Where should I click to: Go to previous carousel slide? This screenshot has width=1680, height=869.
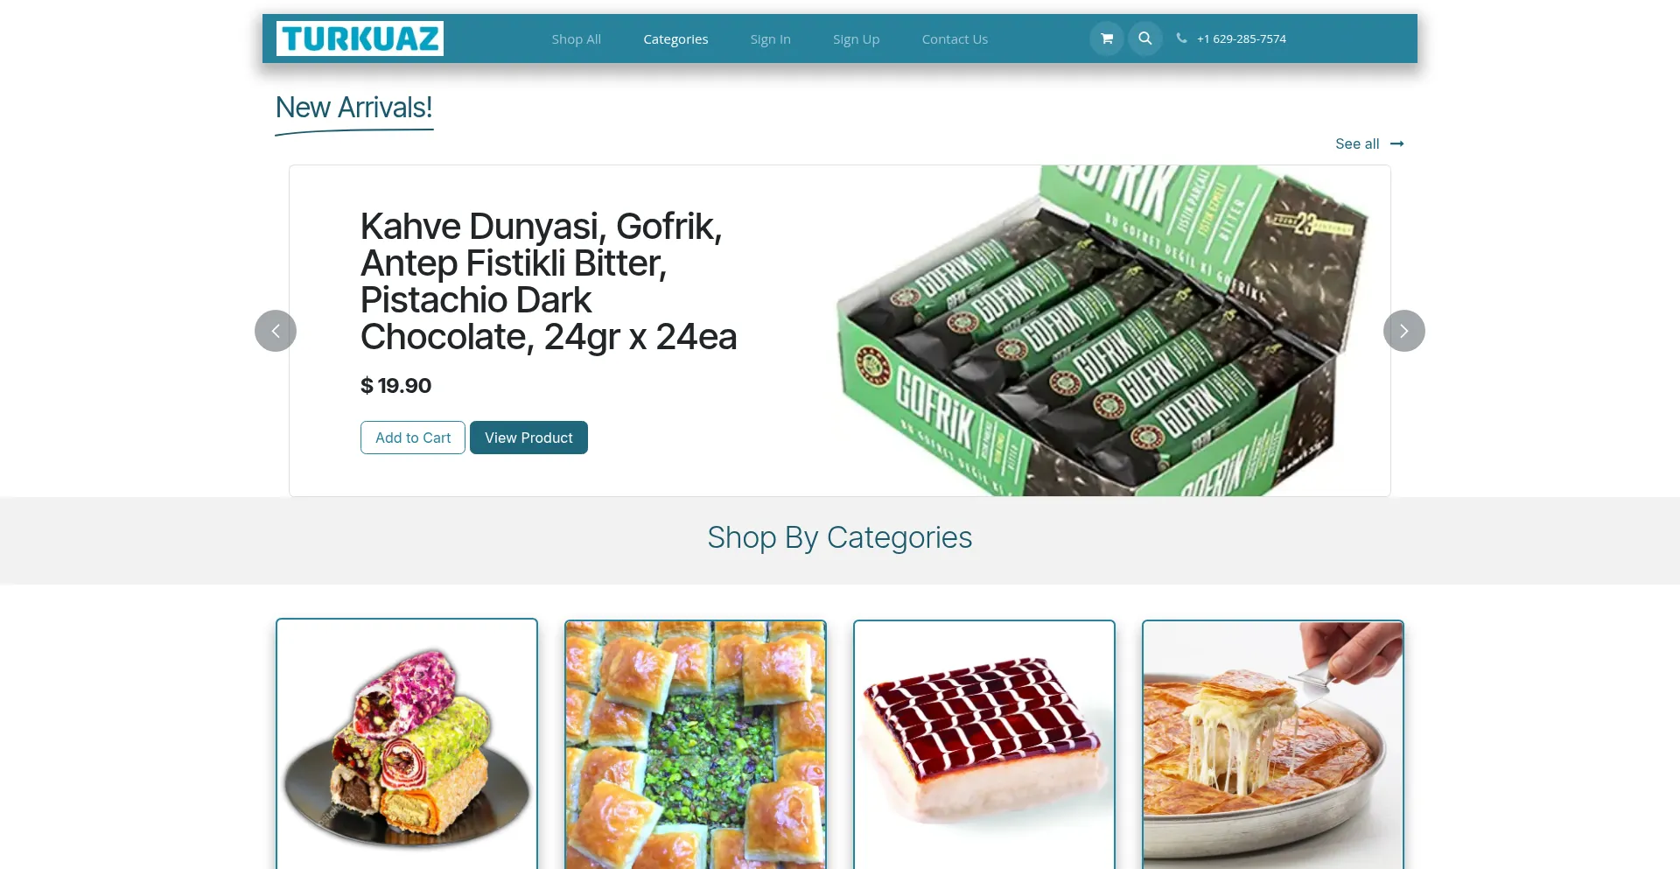276,331
